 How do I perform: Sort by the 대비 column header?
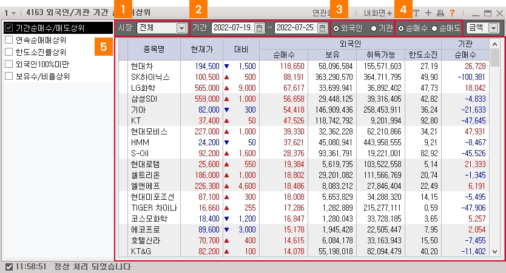[241, 49]
